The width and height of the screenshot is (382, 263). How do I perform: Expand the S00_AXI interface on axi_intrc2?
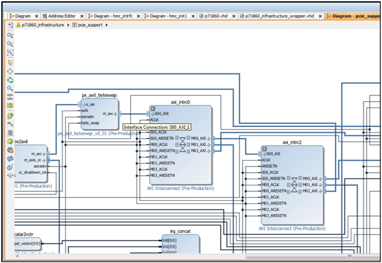pos(264,154)
